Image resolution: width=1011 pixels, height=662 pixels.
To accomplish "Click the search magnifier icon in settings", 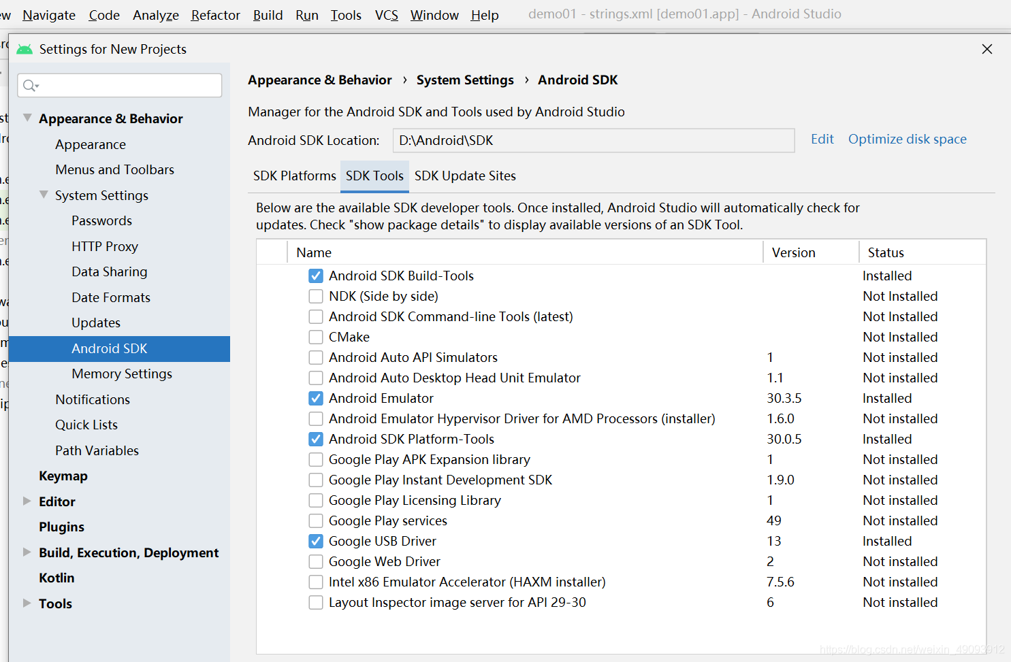I will pyautogui.click(x=31, y=86).
